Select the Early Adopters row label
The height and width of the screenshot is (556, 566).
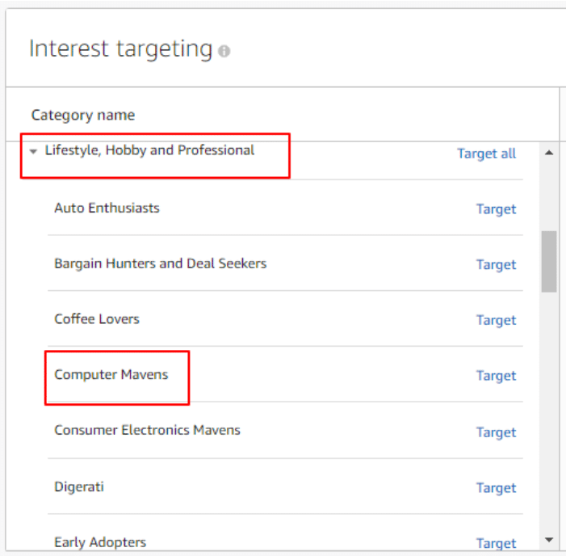[x=100, y=543]
